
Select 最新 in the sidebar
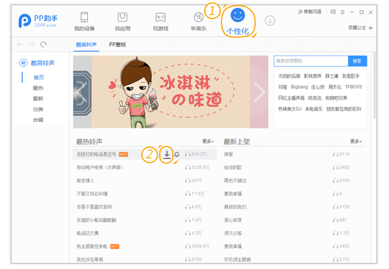[38, 99]
